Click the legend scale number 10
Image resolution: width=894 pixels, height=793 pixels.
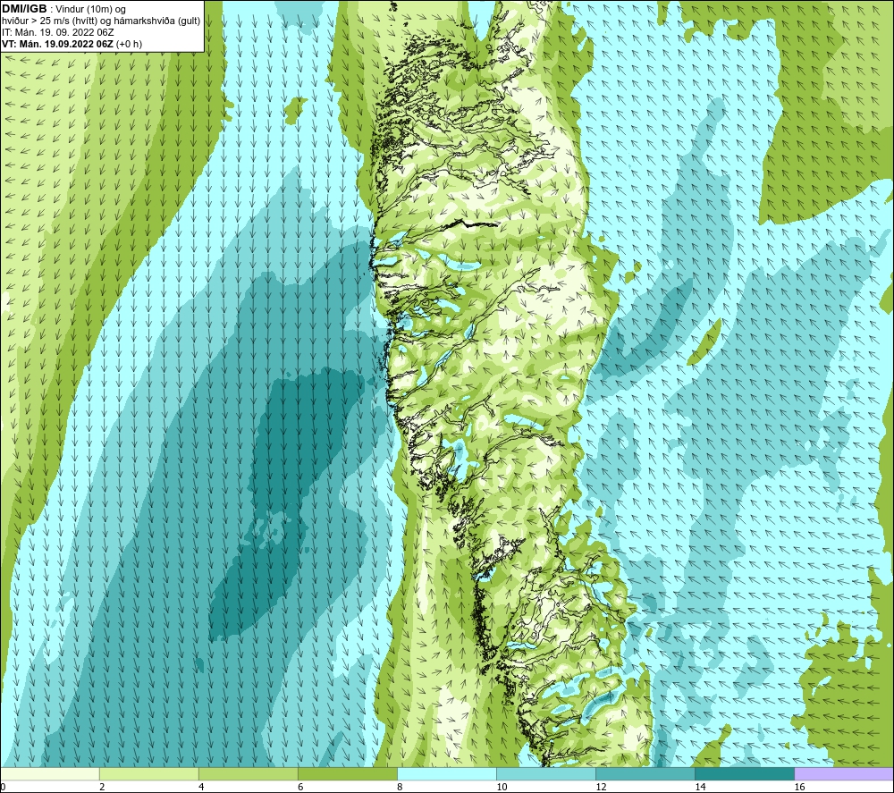point(502,788)
